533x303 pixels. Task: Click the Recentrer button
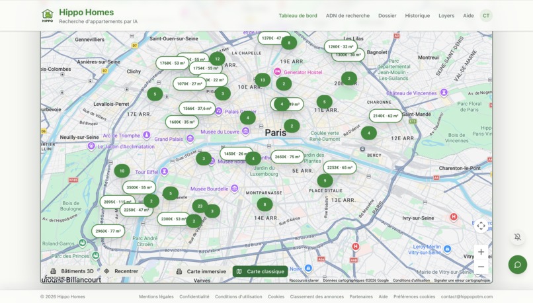(122, 271)
